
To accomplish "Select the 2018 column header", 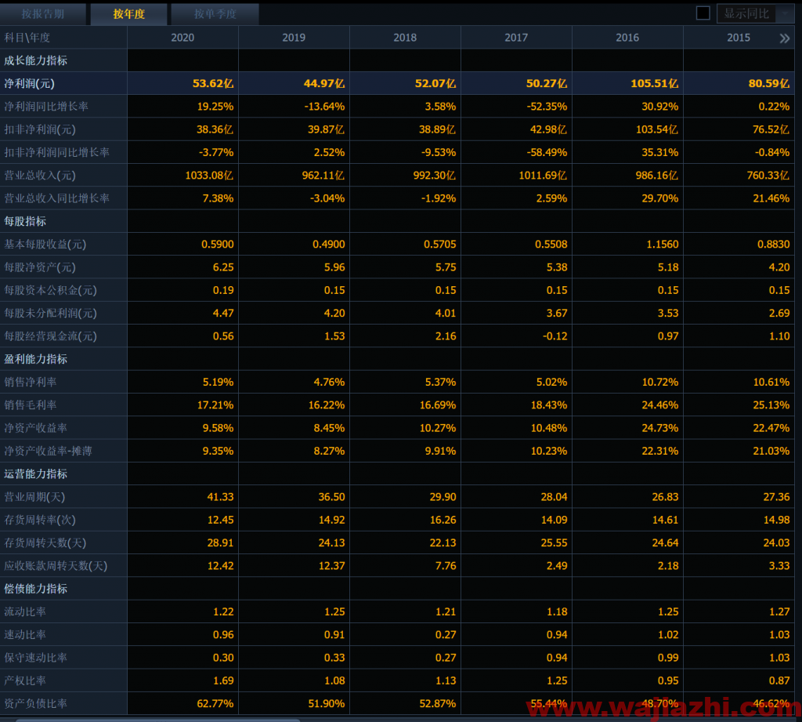I will click(x=405, y=38).
